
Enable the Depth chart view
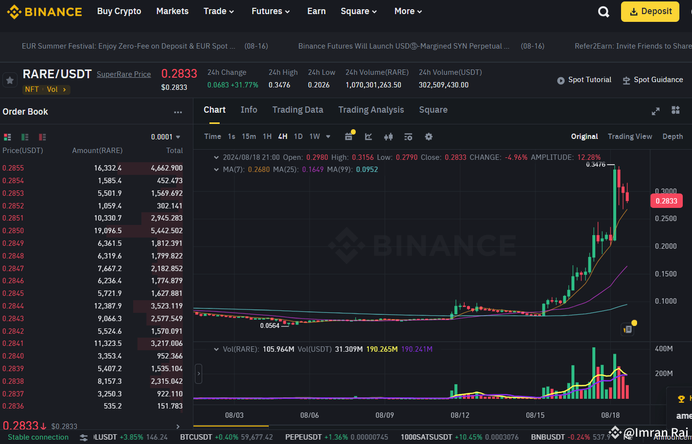coord(673,137)
